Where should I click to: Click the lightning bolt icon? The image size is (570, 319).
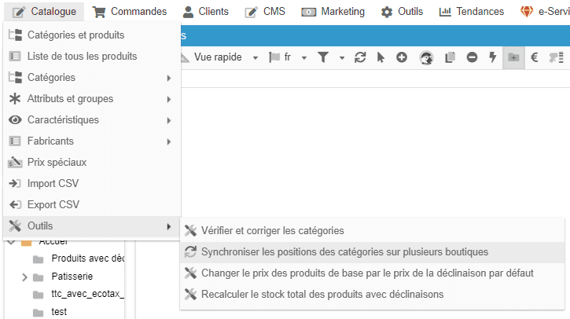coord(493,57)
